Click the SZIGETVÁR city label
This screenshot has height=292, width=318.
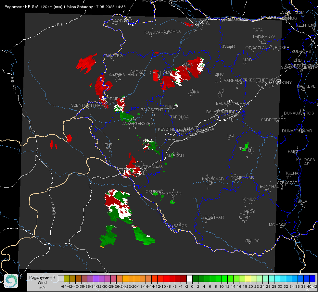click(213, 217)
